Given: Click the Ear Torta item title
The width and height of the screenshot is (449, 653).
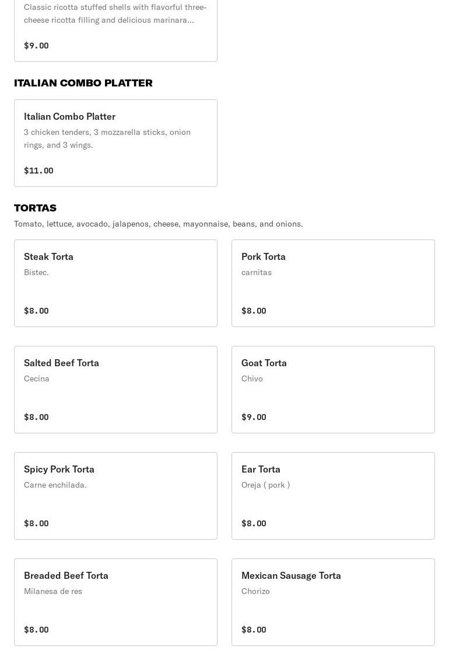Looking at the screenshot, I should [x=261, y=469].
